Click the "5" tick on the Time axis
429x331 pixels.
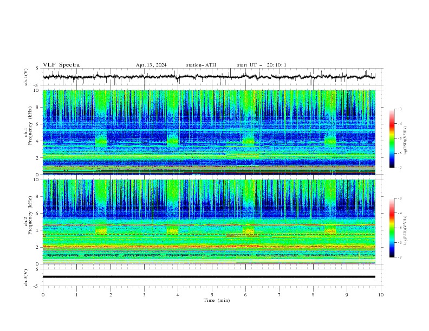click(212, 295)
